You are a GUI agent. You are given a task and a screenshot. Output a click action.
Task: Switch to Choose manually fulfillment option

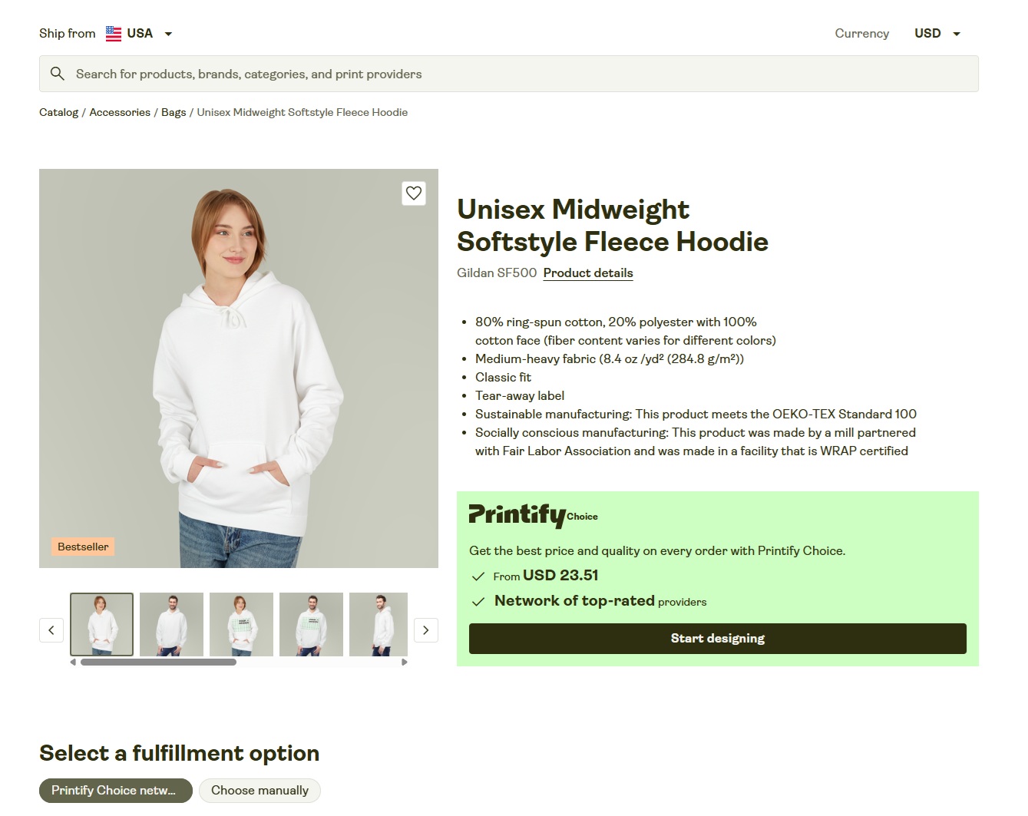coord(259,791)
